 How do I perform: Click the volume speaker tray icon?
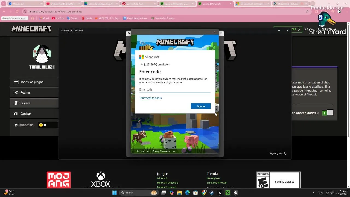(332, 193)
